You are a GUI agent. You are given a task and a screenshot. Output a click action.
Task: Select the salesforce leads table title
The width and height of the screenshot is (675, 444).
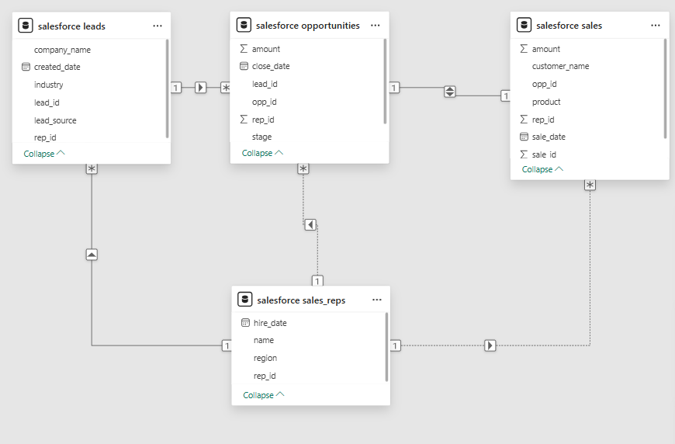pyautogui.click(x=71, y=26)
